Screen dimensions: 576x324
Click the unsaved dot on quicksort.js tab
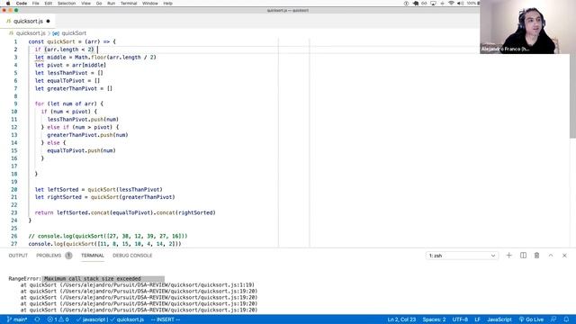48,22
